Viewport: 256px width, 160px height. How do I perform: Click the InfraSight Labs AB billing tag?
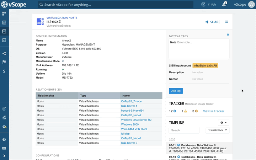205,65
